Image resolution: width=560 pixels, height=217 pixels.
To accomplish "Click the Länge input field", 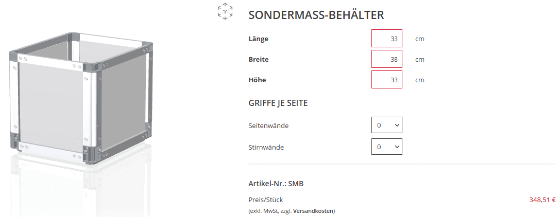I will point(386,39).
